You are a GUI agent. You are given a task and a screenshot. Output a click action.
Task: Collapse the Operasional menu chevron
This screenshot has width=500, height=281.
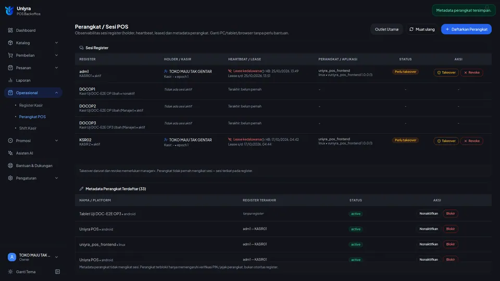[x=56, y=93]
